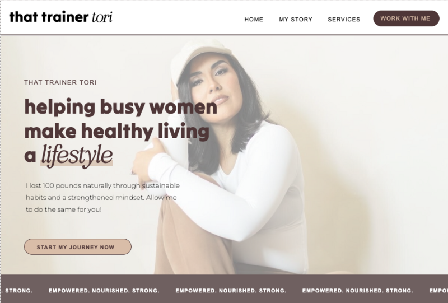Screen dimensions: 448x303
Task: Select SERVICES in the top navigation
Action: [x=344, y=20]
